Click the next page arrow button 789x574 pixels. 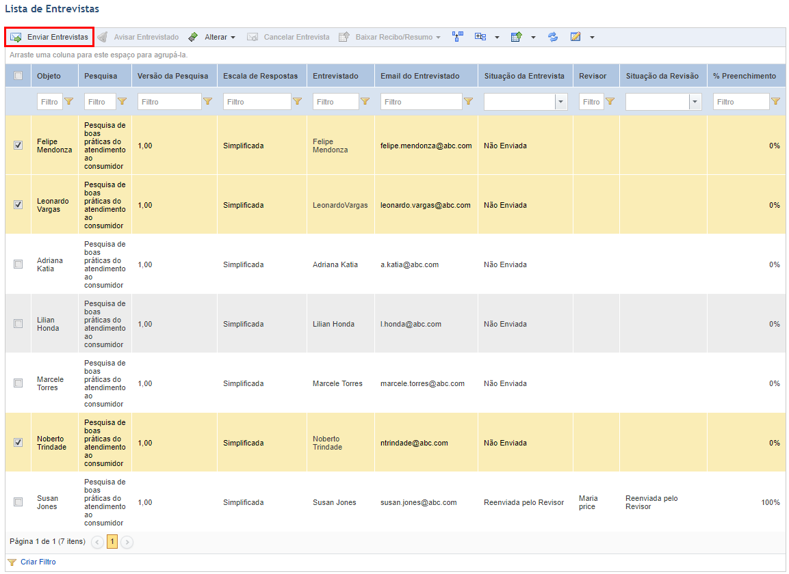pos(127,542)
